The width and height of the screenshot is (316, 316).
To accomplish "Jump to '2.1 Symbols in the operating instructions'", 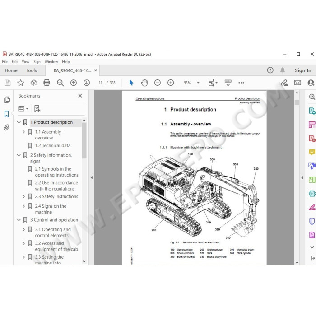I will 56,172.
